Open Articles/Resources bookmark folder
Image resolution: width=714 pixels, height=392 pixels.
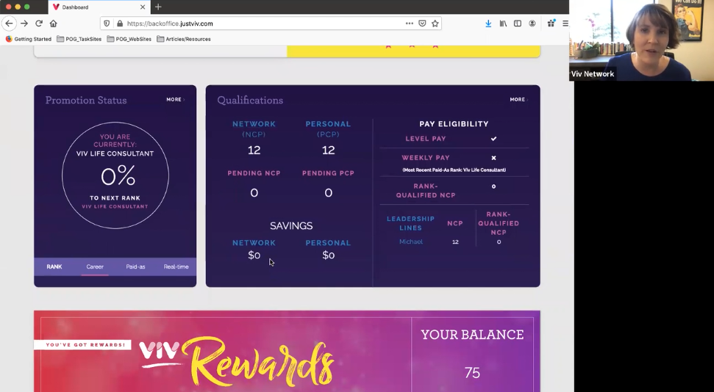pyautogui.click(x=184, y=39)
